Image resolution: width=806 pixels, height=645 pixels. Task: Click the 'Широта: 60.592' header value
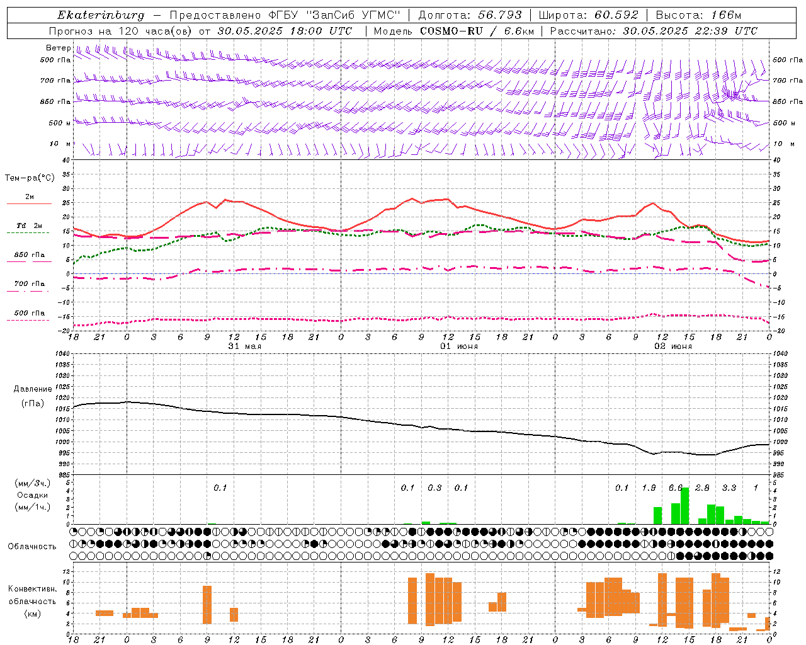click(x=588, y=15)
